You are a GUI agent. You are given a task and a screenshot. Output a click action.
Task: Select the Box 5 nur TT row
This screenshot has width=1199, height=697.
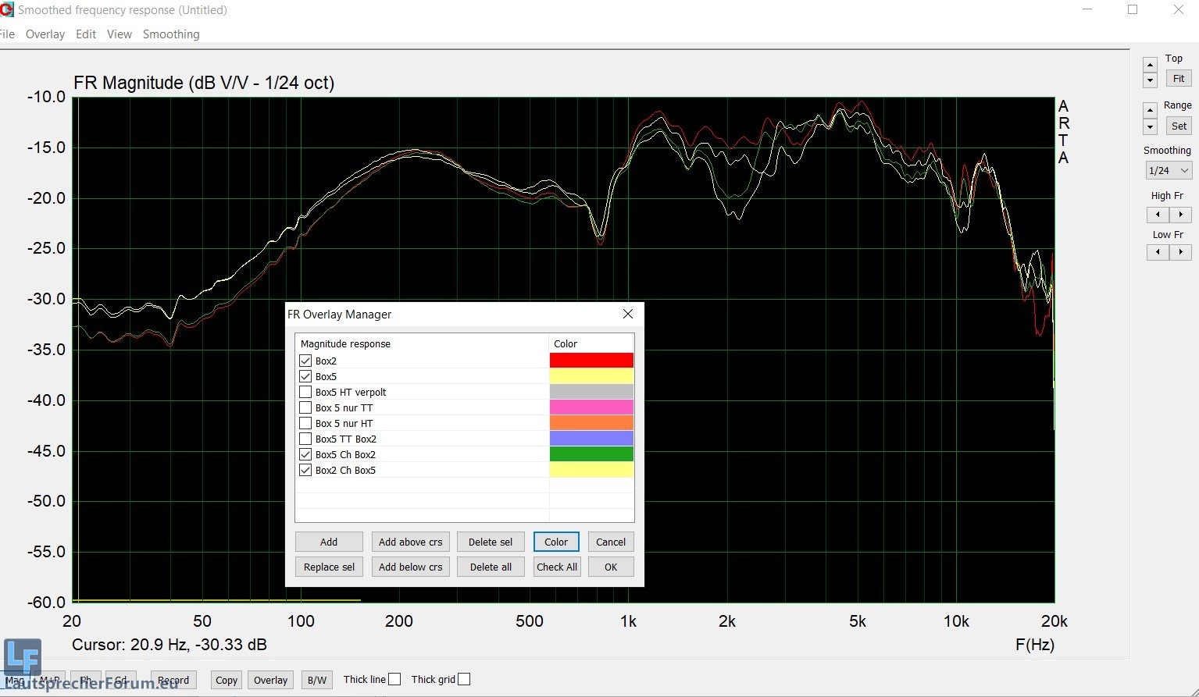tap(344, 408)
